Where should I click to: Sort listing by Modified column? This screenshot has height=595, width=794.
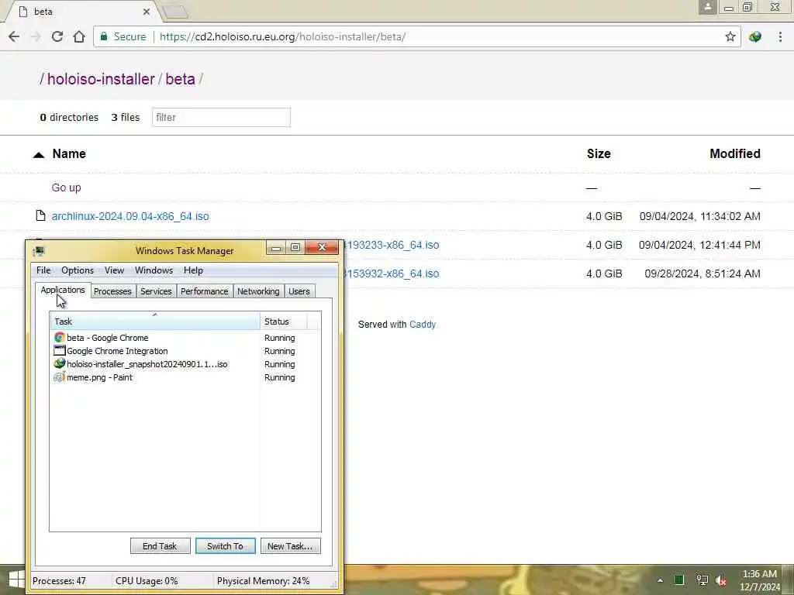point(735,154)
